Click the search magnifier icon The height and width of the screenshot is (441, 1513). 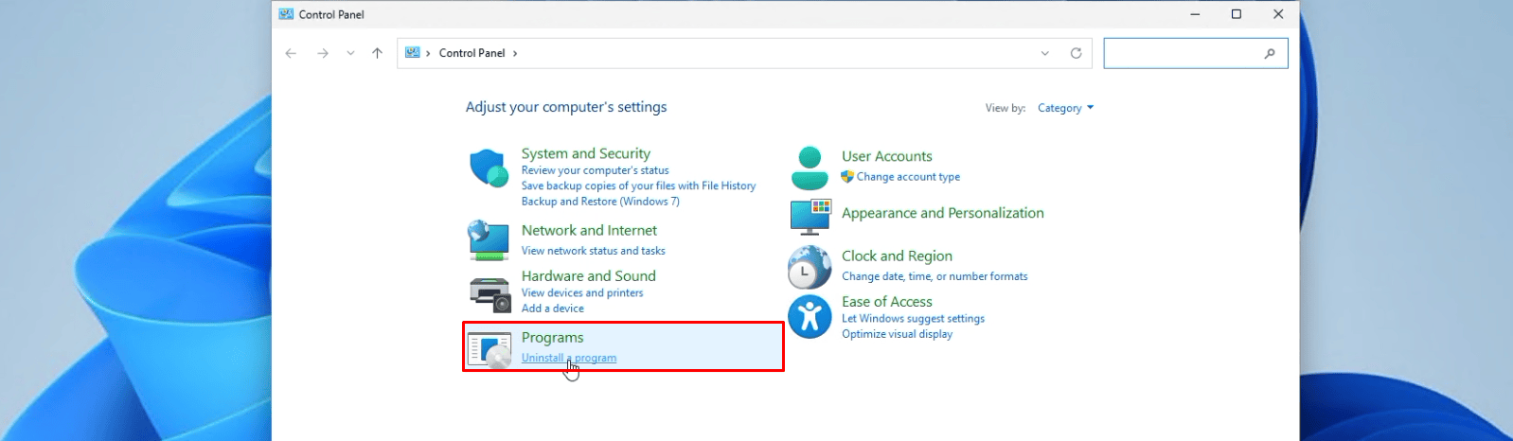point(1270,54)
